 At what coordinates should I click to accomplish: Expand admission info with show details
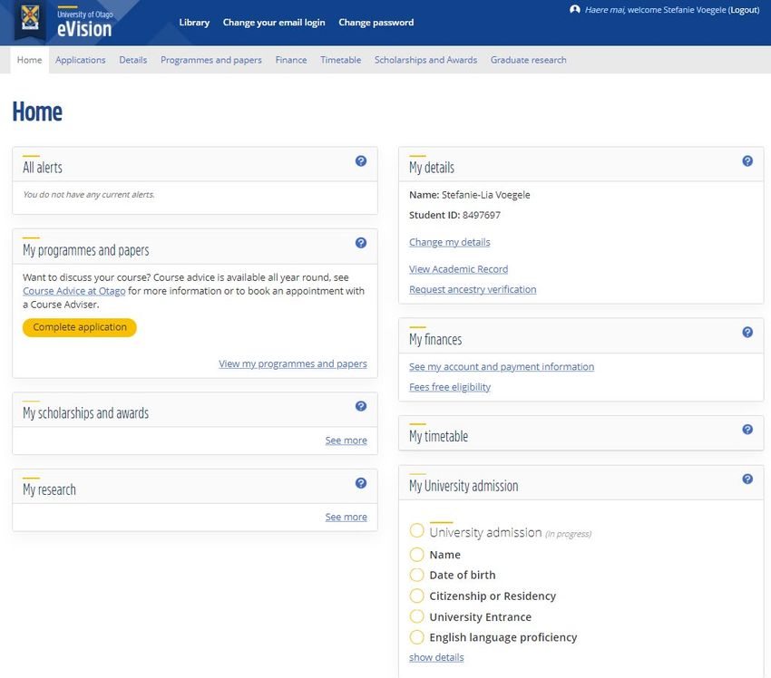(436, 657)
